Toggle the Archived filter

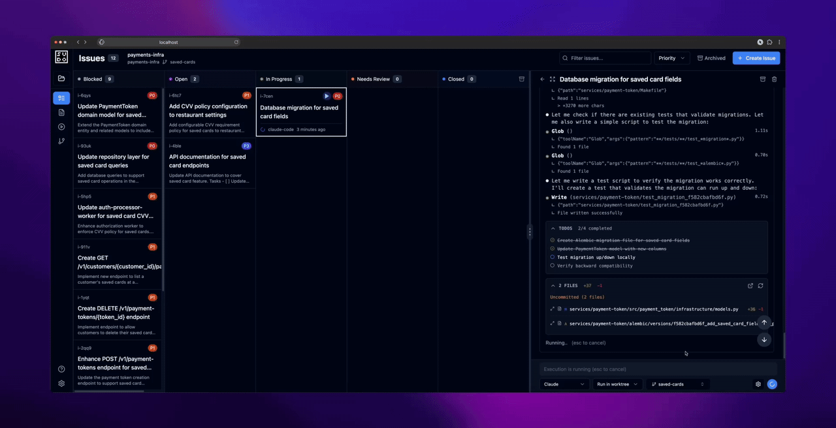point(711,57)
